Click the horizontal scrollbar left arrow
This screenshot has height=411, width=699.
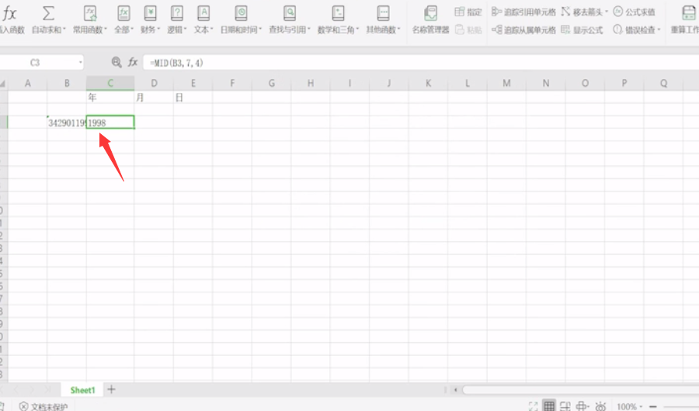click(x=455, y=390)
